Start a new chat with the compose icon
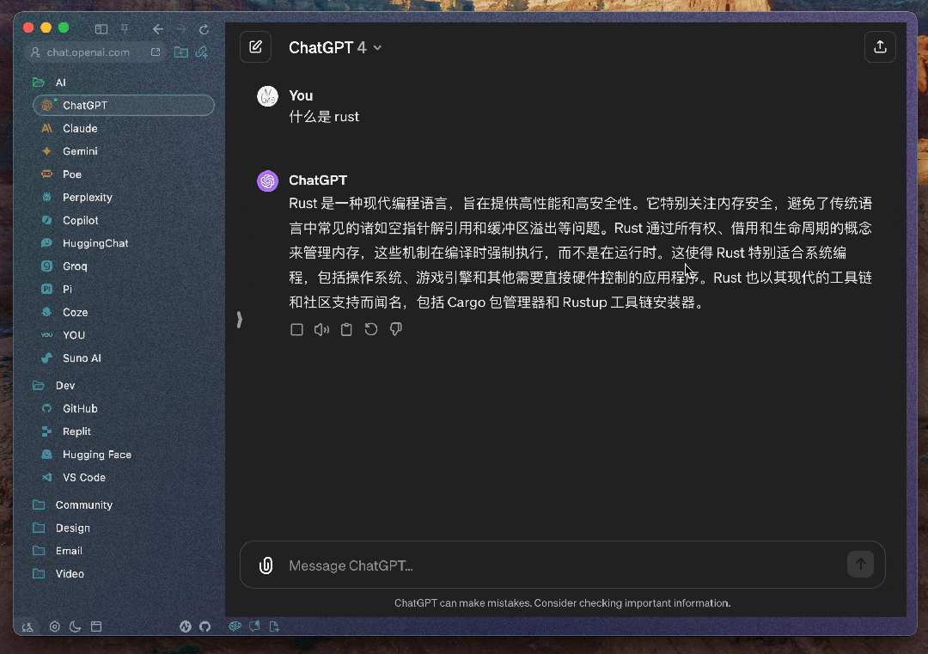The height and width of the screenshot is (654, 928). point(256,46)
